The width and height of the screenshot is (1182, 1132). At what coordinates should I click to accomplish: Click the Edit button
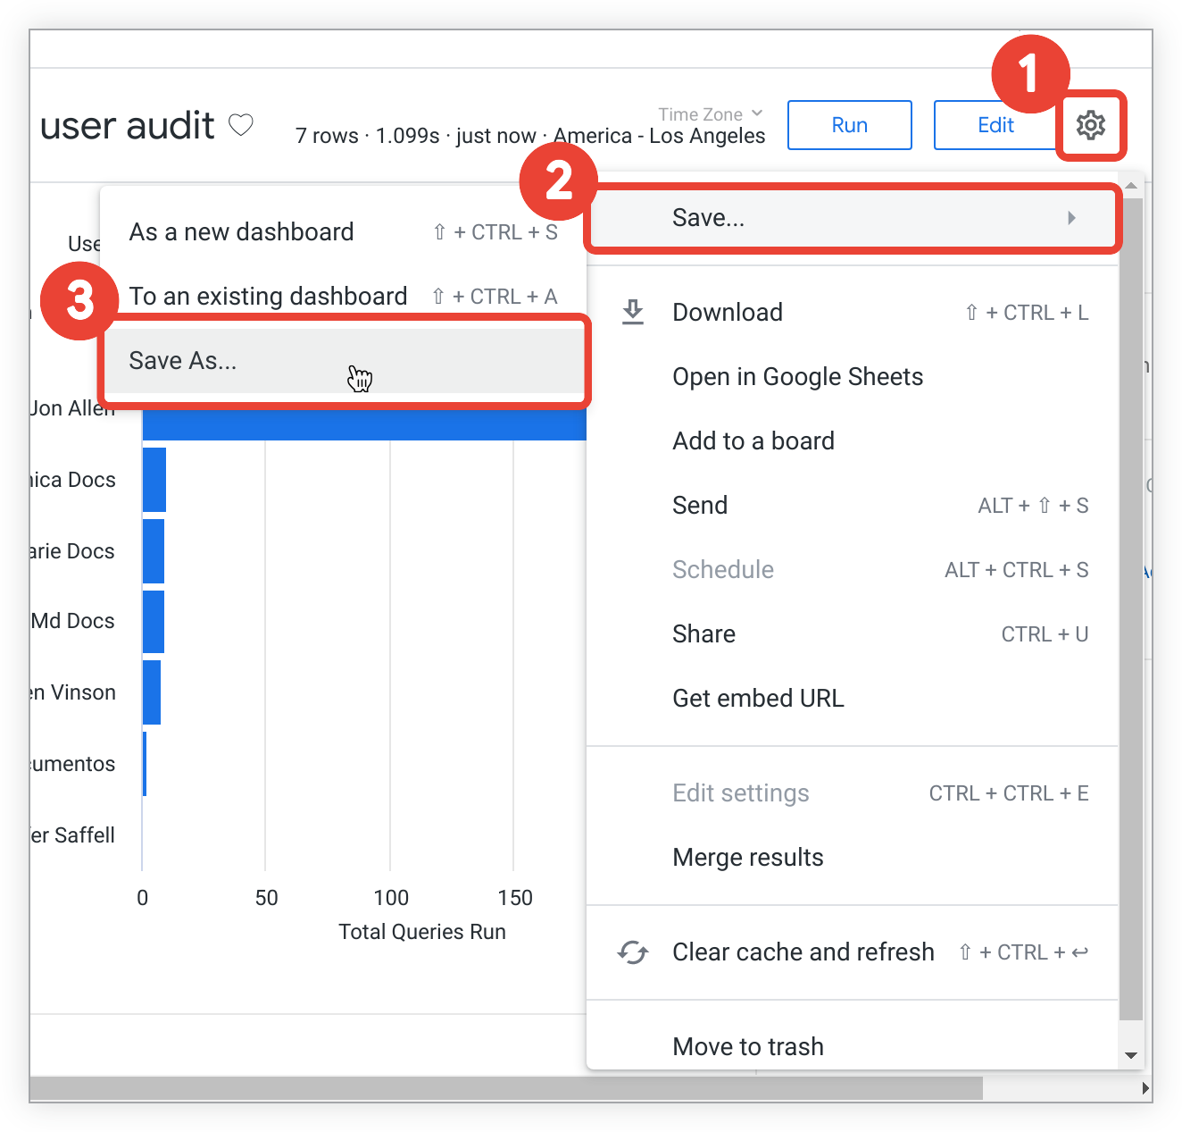click(x=995, y=125)
